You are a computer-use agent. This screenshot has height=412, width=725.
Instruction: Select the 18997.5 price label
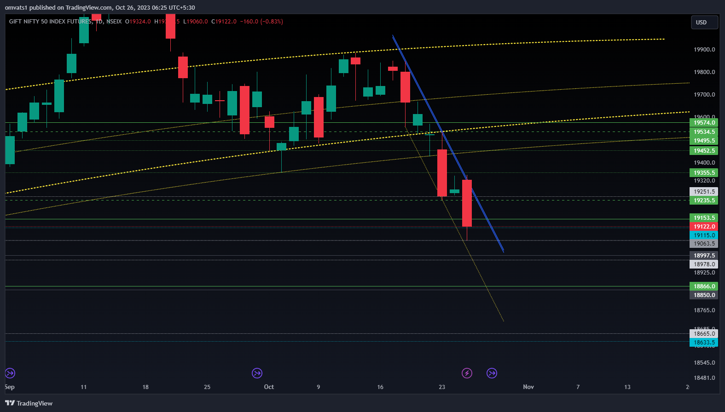click(704, 256)
